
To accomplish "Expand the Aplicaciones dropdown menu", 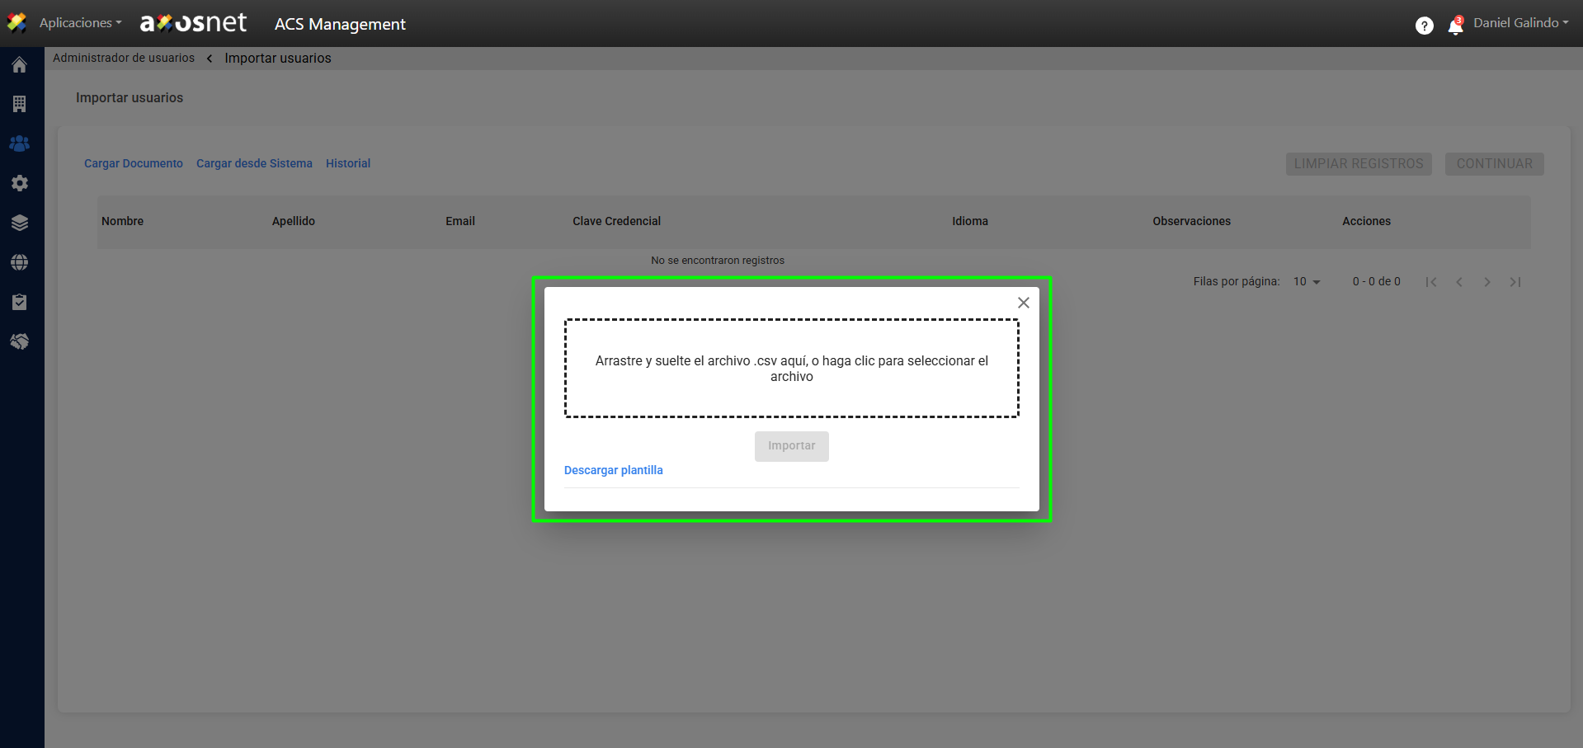I will (x=80, y=23).
